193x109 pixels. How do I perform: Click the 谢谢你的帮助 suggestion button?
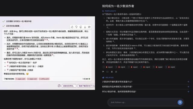(69, 86)
